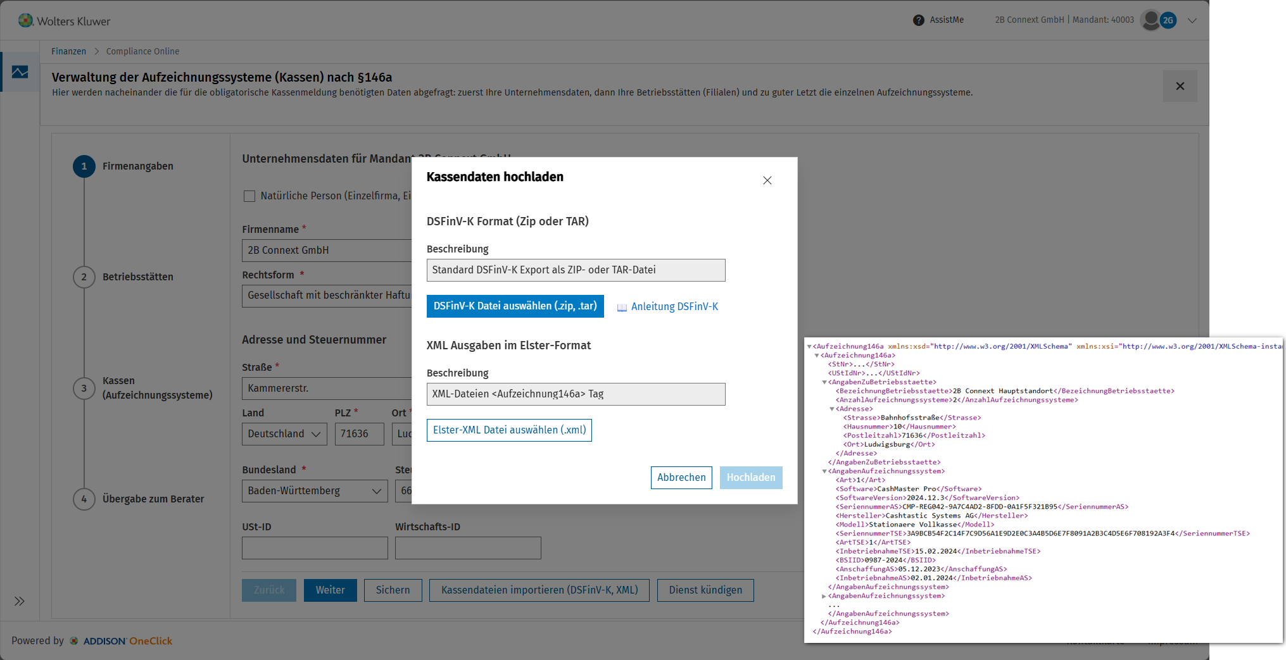Open the Finanzen breadcrumb link

[x=68, y=51]
